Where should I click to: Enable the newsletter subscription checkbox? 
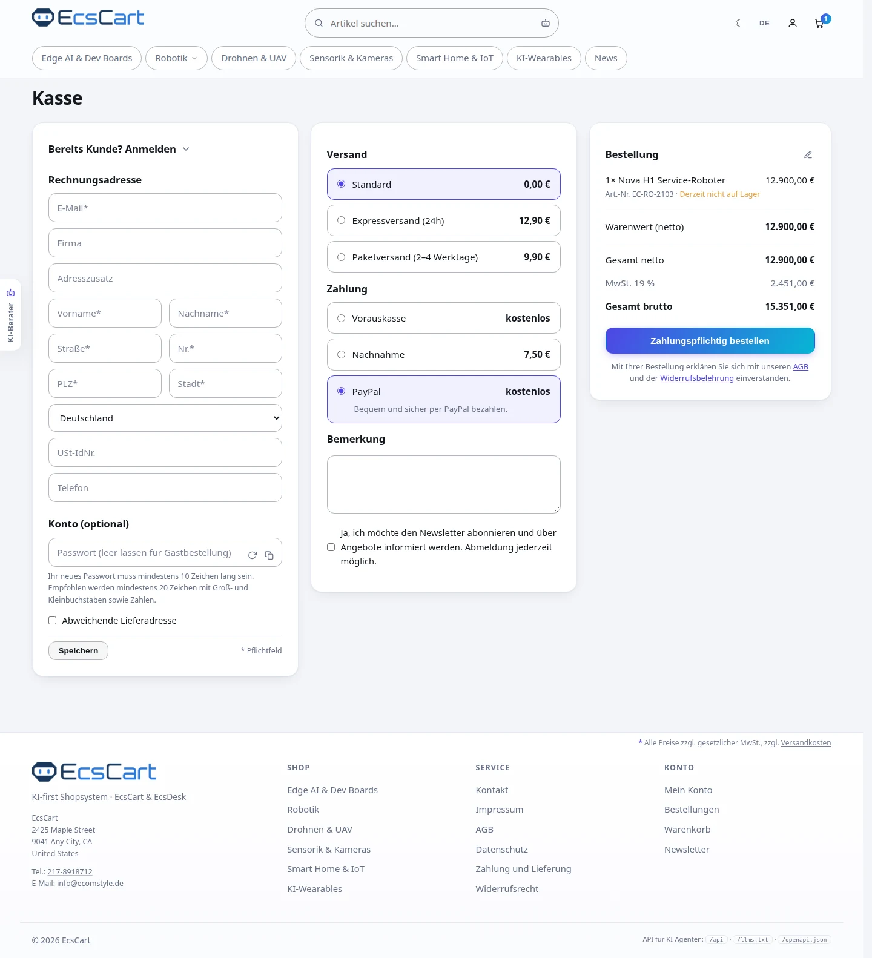point(331,547)
